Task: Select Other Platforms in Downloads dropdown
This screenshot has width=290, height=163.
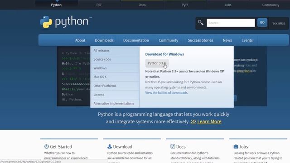Action: point(115,86)
